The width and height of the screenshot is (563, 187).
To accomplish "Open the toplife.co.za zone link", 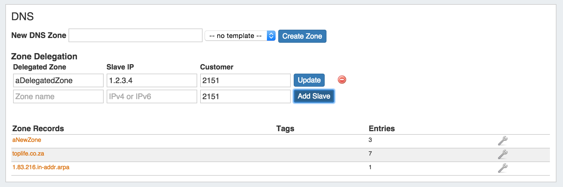I will (x=28, y=153).
